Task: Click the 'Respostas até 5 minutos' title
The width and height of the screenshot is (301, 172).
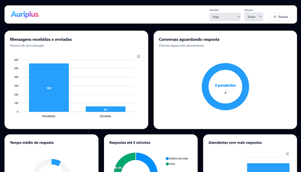Action: pos(130,142)
